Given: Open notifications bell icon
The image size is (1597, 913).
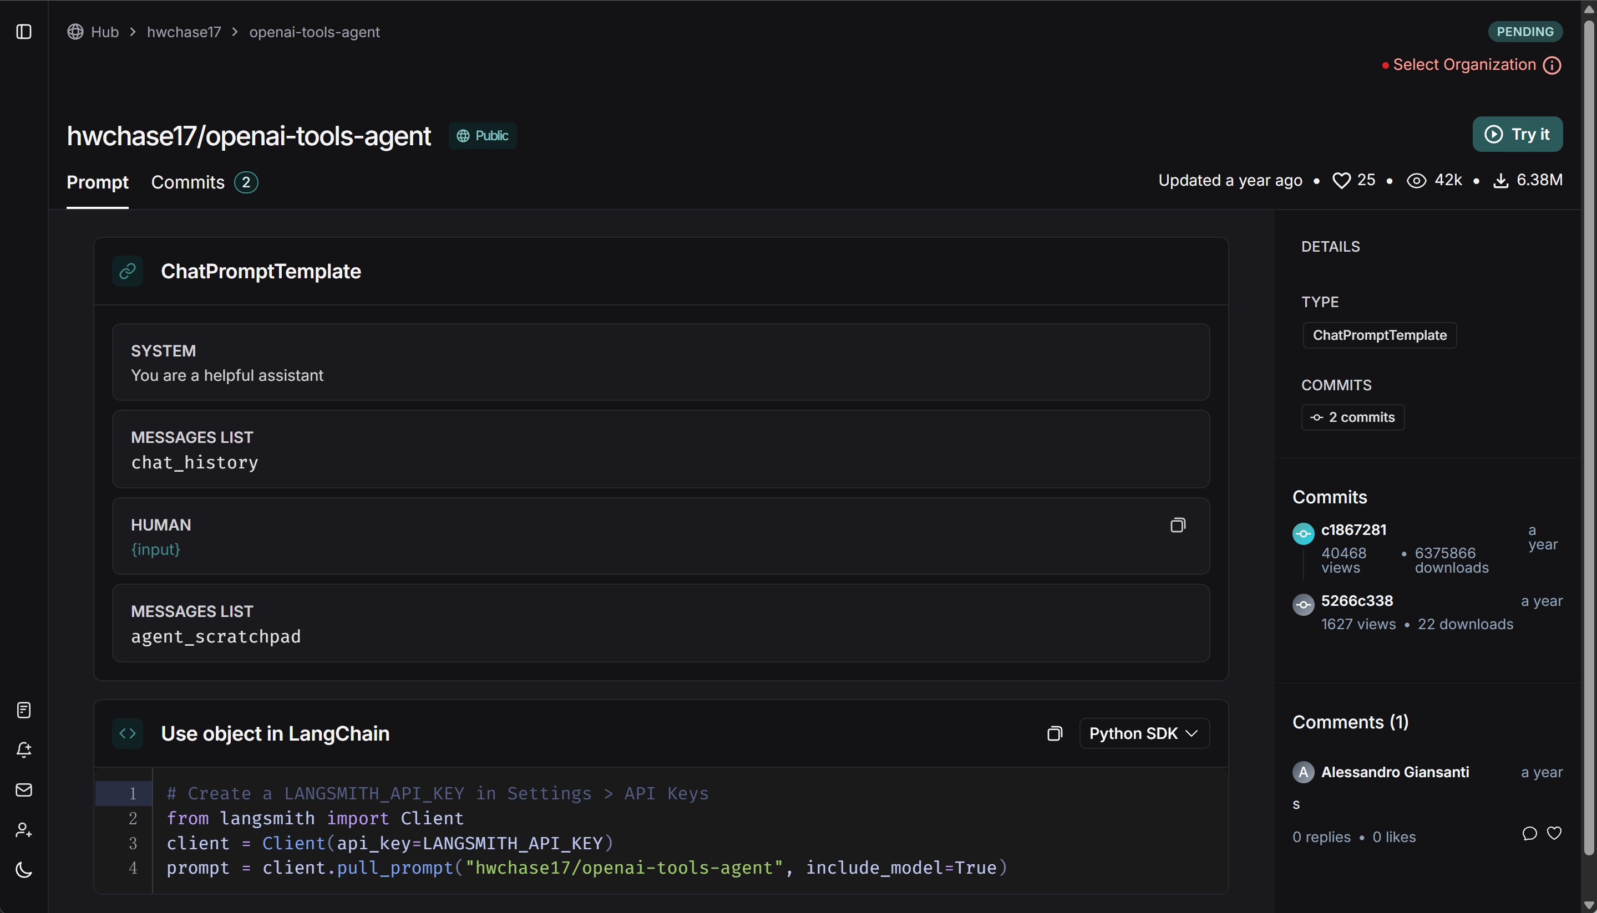Looking at the screenshot, I should (24, 750).
